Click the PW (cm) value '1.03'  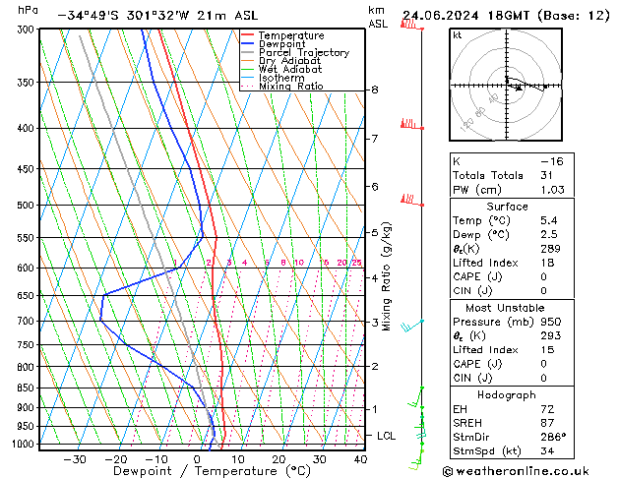coord(553,190)
